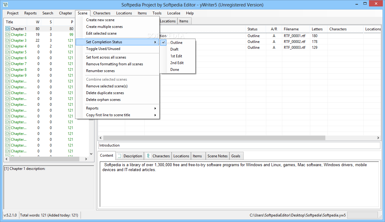
Task: Open the Locations menu in menu bar
Action: point(124,13)
